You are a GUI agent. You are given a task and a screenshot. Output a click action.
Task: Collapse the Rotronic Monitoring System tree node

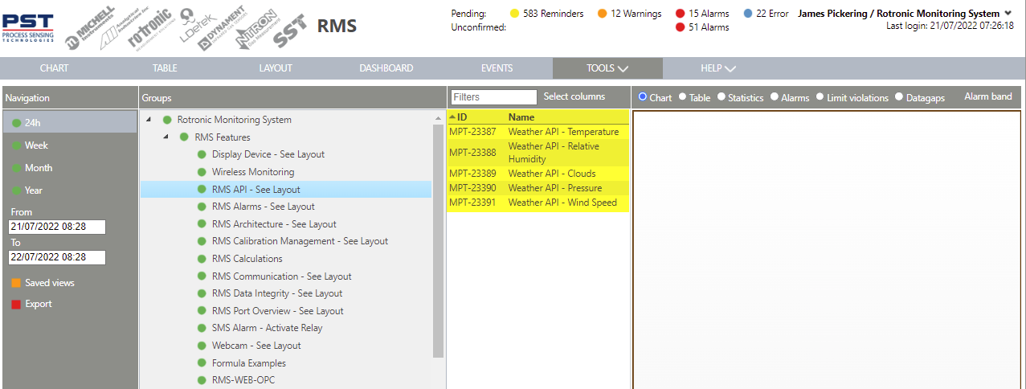coord(149,120)
